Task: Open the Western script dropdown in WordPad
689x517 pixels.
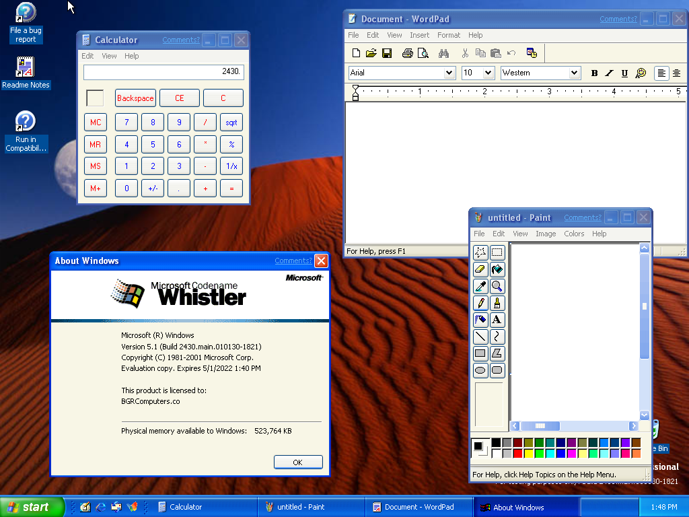Action: tap(574, 73)
